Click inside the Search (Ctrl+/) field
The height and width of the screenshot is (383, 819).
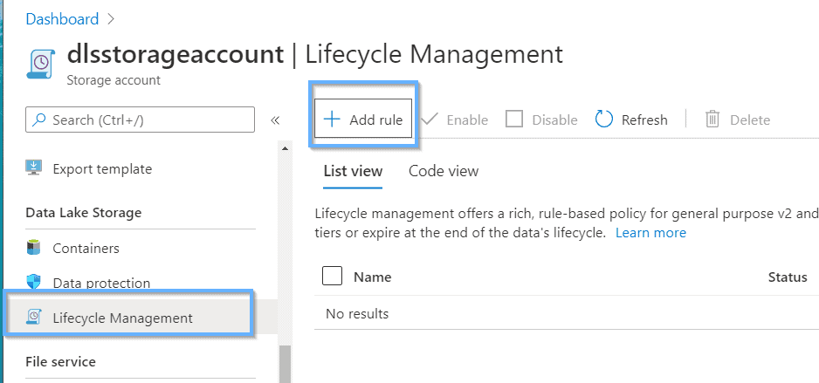[140, 120]
